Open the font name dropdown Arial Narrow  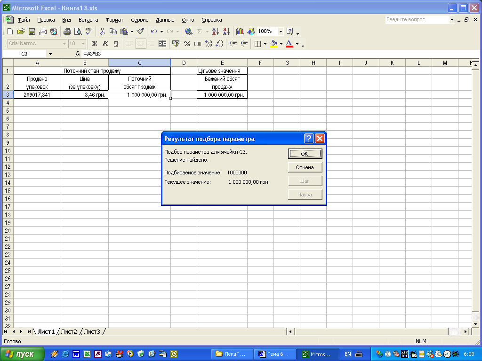pyautogui.click(x=64, y=44)
